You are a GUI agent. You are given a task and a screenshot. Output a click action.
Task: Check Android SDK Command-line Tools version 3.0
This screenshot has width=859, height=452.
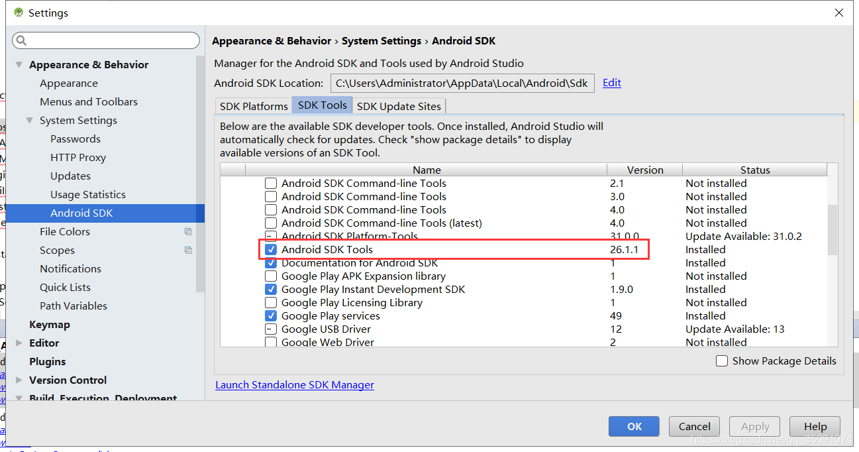pyautogui.click(x=271, y=196)
